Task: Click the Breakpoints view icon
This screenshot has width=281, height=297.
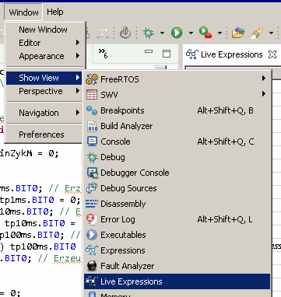Action: 92,110
